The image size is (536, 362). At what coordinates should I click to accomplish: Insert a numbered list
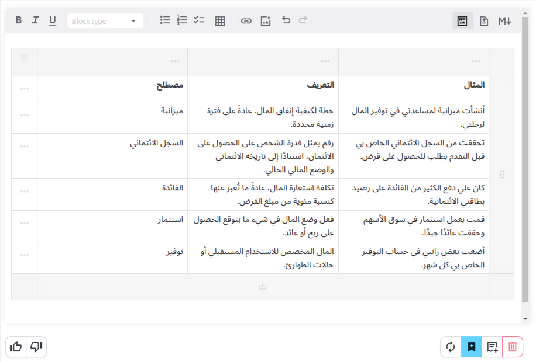point(182,20)
